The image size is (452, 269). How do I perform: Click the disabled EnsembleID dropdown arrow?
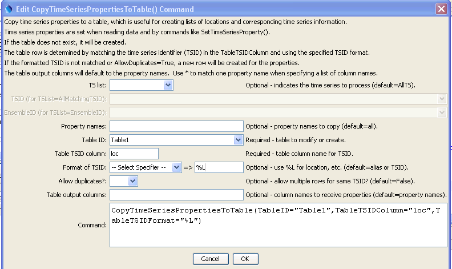pyautogui.click(x=442, y=113)
